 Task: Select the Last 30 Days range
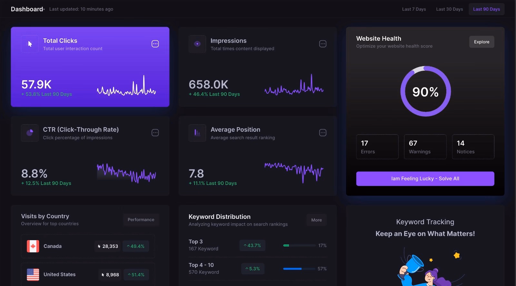tap(450, 9)
